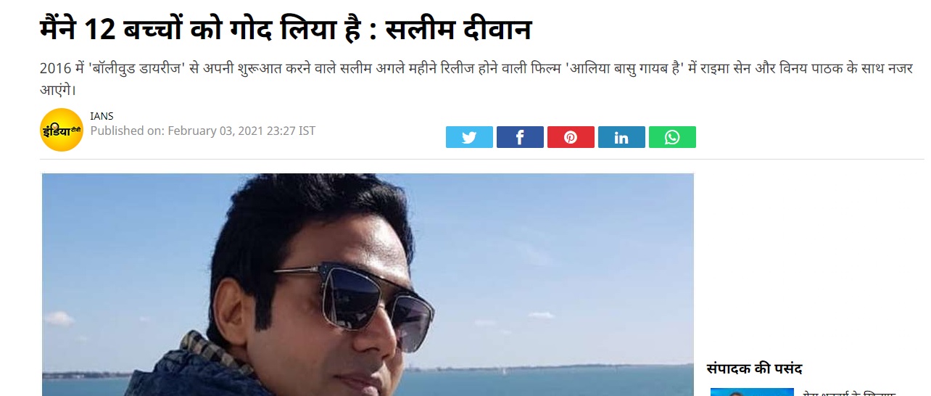Screen dimensions: 931x396
Task: Share the article on LinkedIn
Action: click(621, 137)
